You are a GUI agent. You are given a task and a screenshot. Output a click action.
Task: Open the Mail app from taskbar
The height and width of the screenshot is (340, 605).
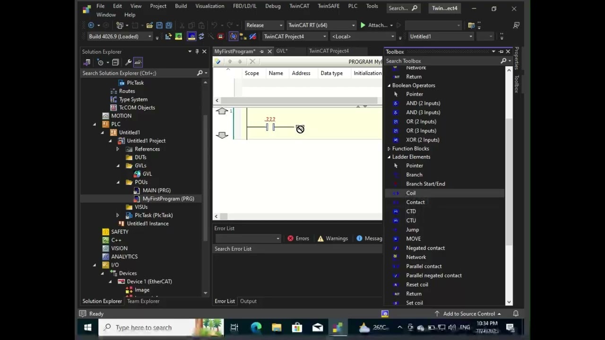318,327
